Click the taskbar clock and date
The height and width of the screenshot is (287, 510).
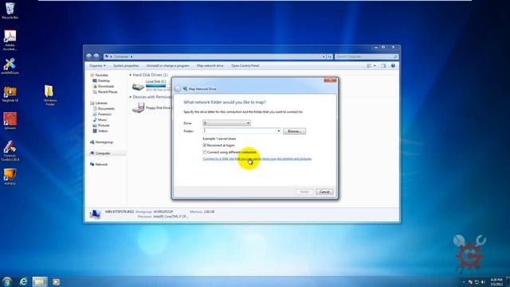pos(496,282)
